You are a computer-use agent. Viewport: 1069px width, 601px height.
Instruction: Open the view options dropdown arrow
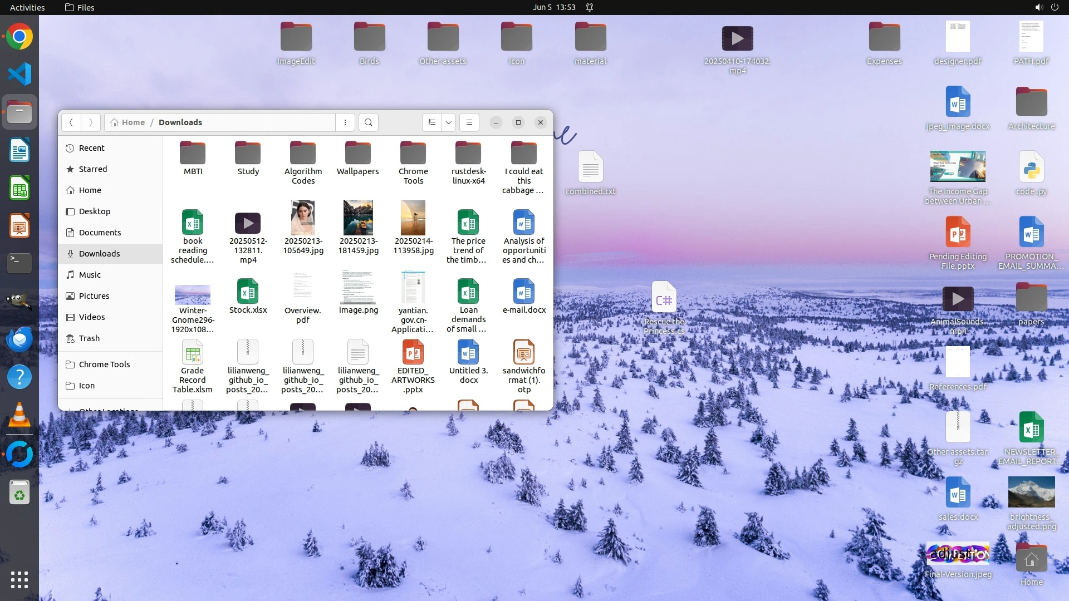coord(449,122)
